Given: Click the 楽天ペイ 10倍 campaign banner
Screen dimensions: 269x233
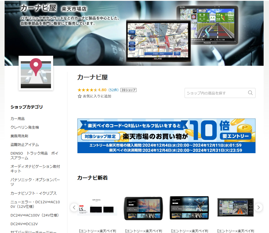Looking at the screenshot, I should pyautogui.click(x=166, y=136).
